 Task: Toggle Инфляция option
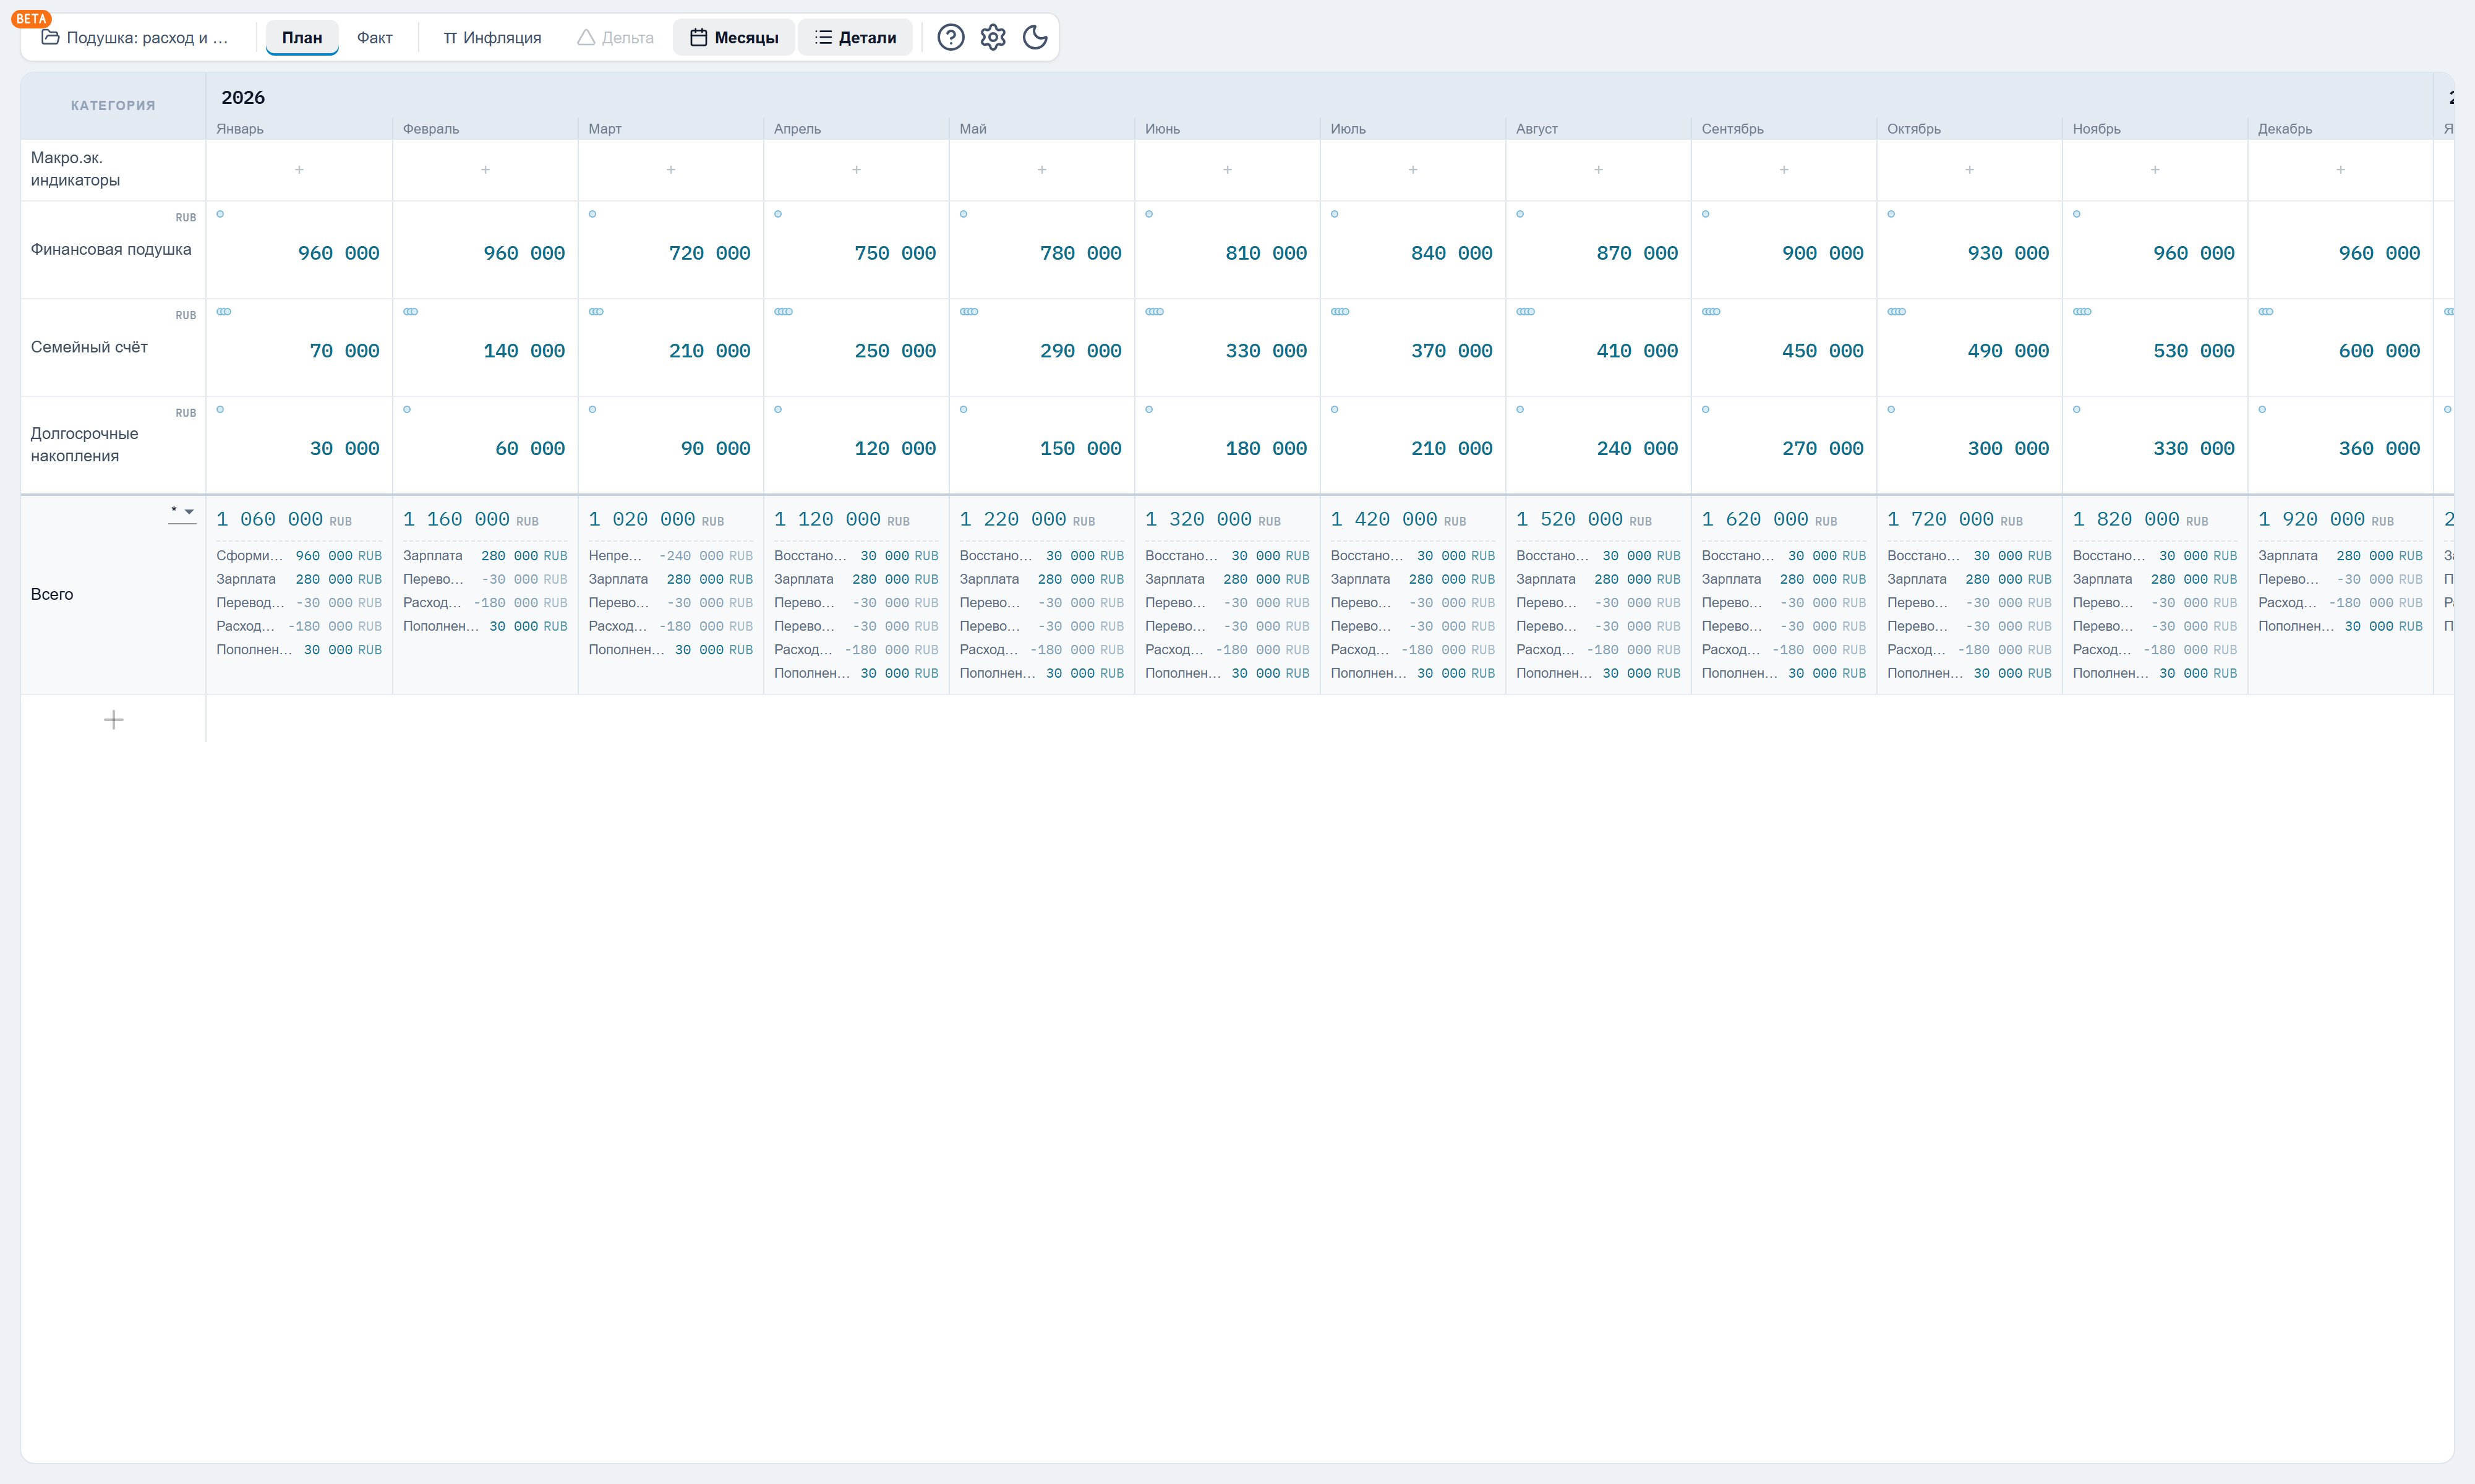493,37
